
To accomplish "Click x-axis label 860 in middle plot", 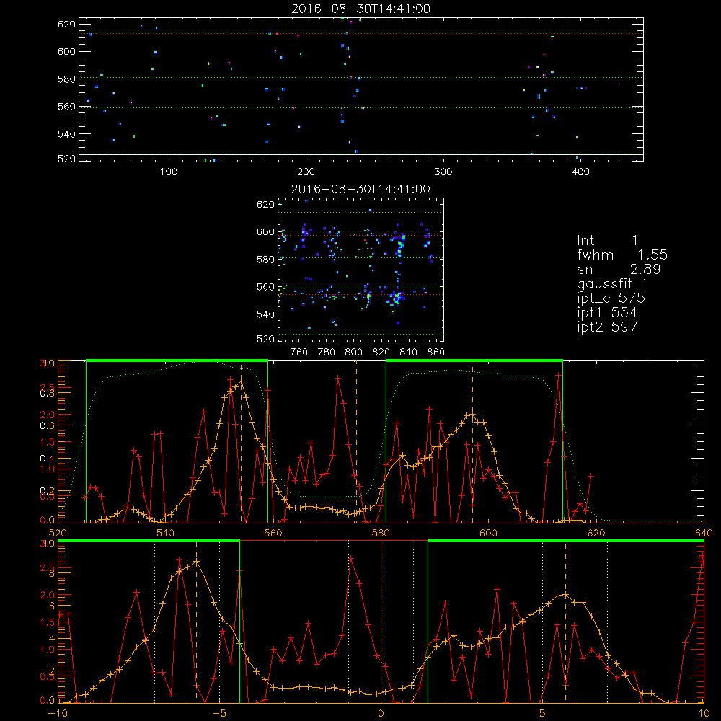I will 436,353.
